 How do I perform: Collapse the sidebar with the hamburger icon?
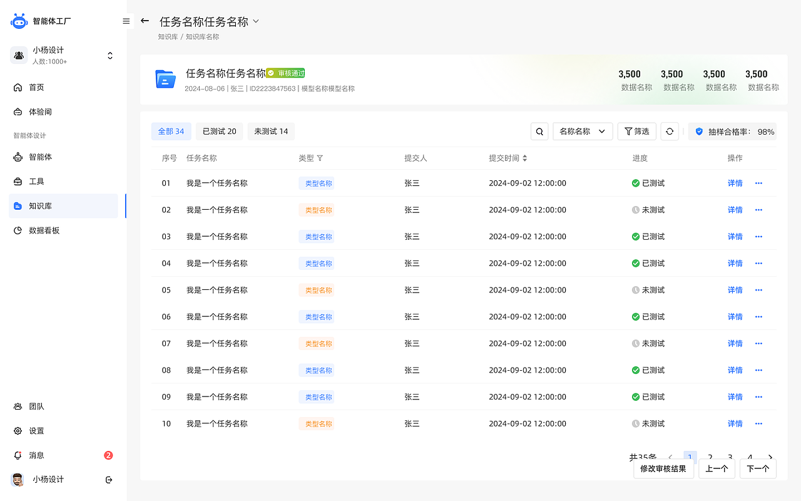click(x=126, y=21)
